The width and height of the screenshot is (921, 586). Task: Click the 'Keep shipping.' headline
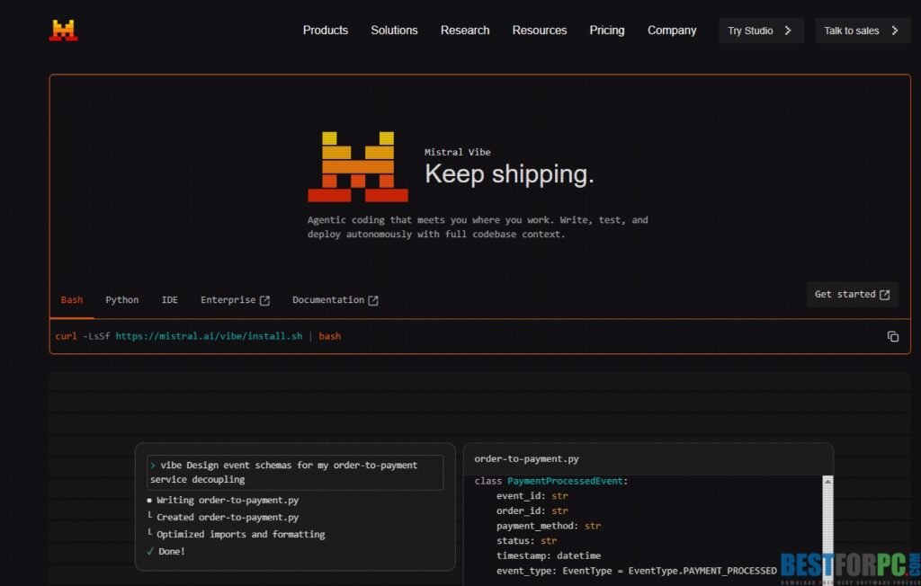[509, 173]
